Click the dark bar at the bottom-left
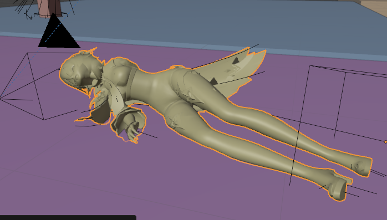Screen dimensions: 387x220 pyautogui.click(x=68, y=218)
